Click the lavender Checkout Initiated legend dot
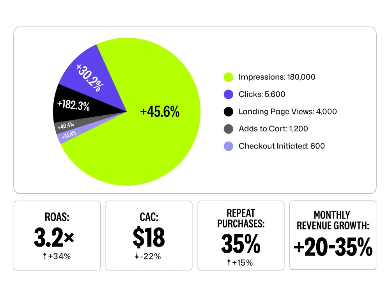Image resolution: width=390 pixels, height=297 pixels. (229, 146)
